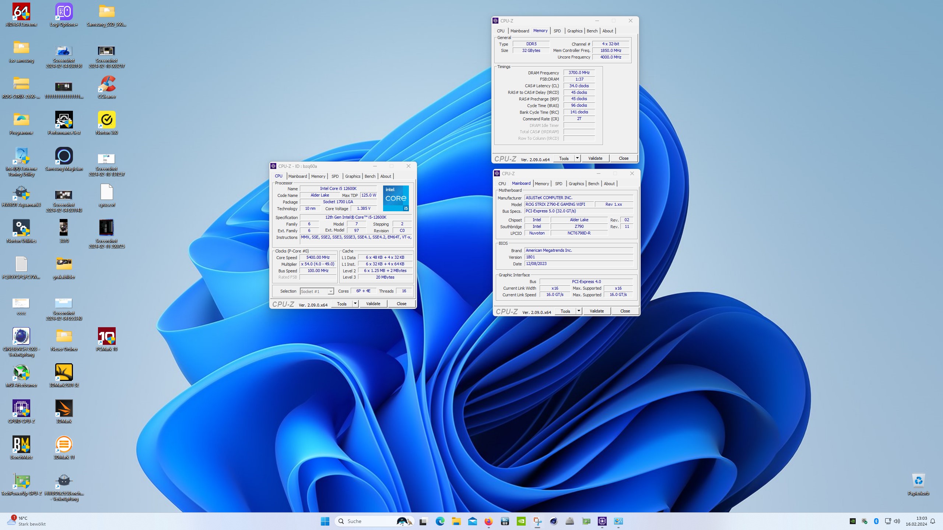Open SPD tab in Memory CPU-Z window
This screenshot has width=943, height=530.
[x=557, y=31]
